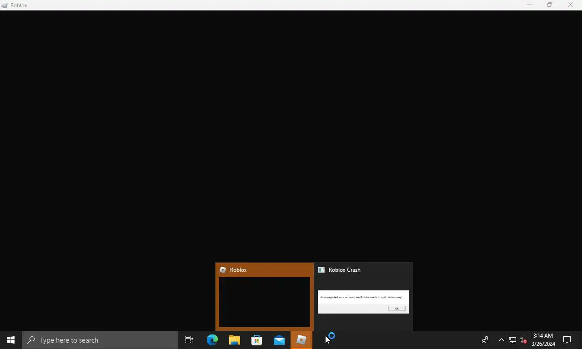The height and width of the screenshot is (349, 582).
Task: Open Microsoft Store from the taskbar
Action: [x=257, y=340]
